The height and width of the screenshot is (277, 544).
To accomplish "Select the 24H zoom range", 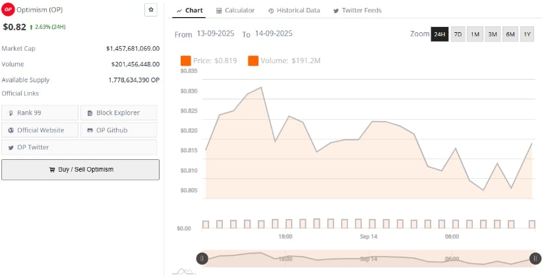I will pyautogui.click(x=439, y=34).
